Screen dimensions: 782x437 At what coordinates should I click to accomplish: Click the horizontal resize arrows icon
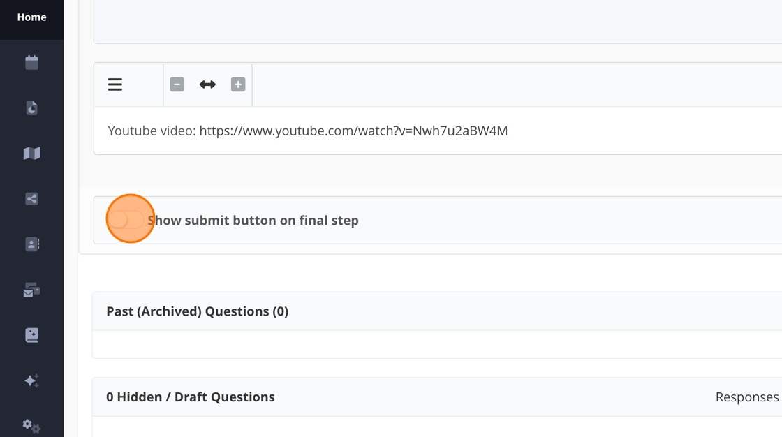pyautogui.click(x=207, y=84)
